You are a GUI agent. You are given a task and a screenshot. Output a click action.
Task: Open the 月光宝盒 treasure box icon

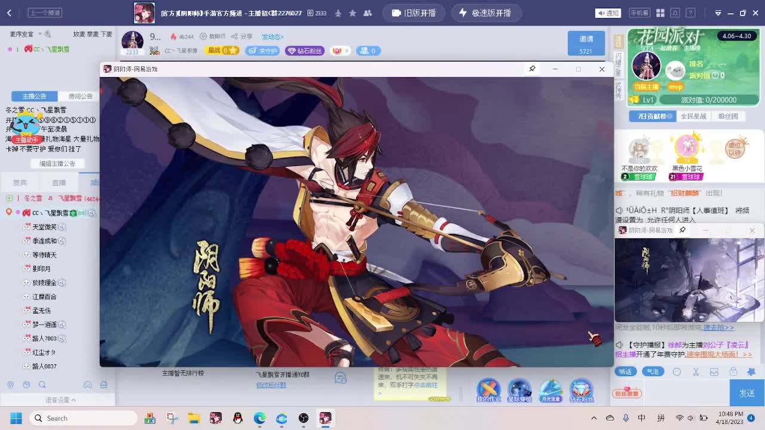(x=550, y=390)
